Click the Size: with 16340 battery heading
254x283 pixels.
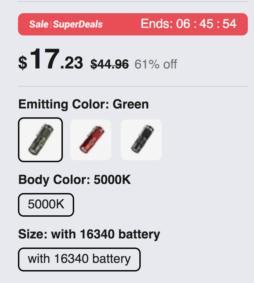(89, 234)
